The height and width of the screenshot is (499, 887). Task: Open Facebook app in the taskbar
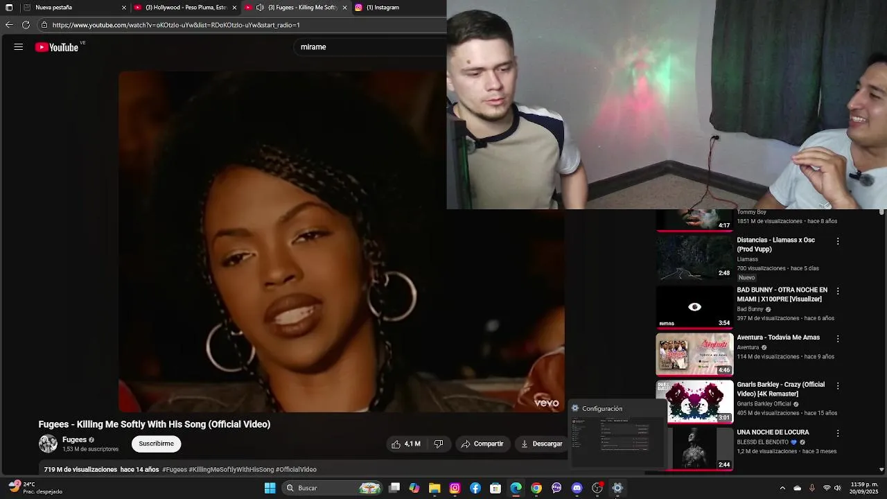click(x=475, y=488)
